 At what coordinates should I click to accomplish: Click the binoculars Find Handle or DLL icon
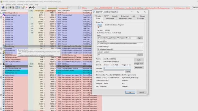30,7
